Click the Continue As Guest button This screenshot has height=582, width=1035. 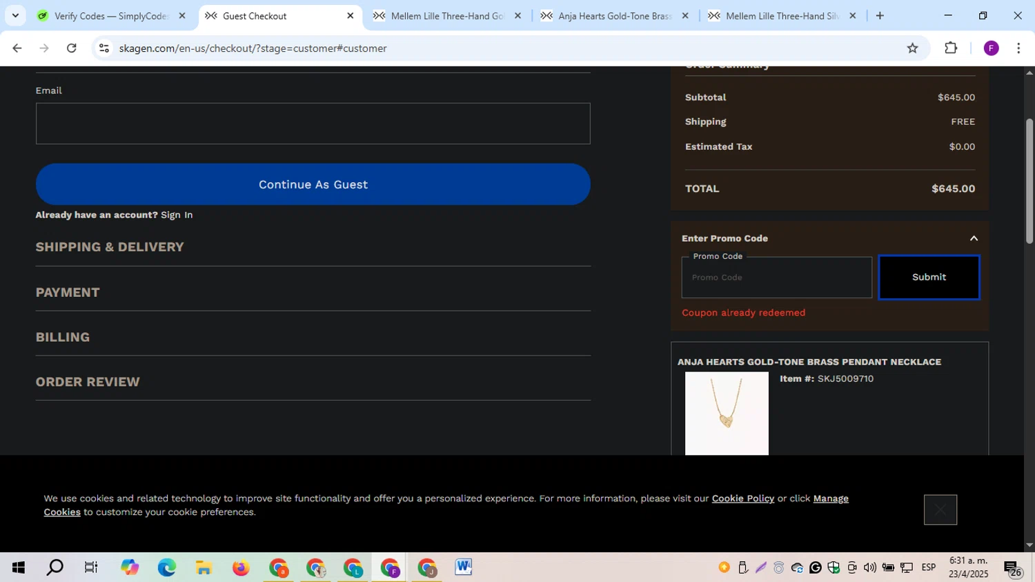click(x=313, y=184)
